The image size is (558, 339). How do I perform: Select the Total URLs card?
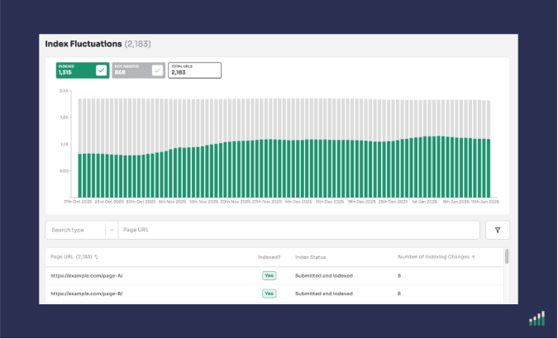(x=194, y=70)
